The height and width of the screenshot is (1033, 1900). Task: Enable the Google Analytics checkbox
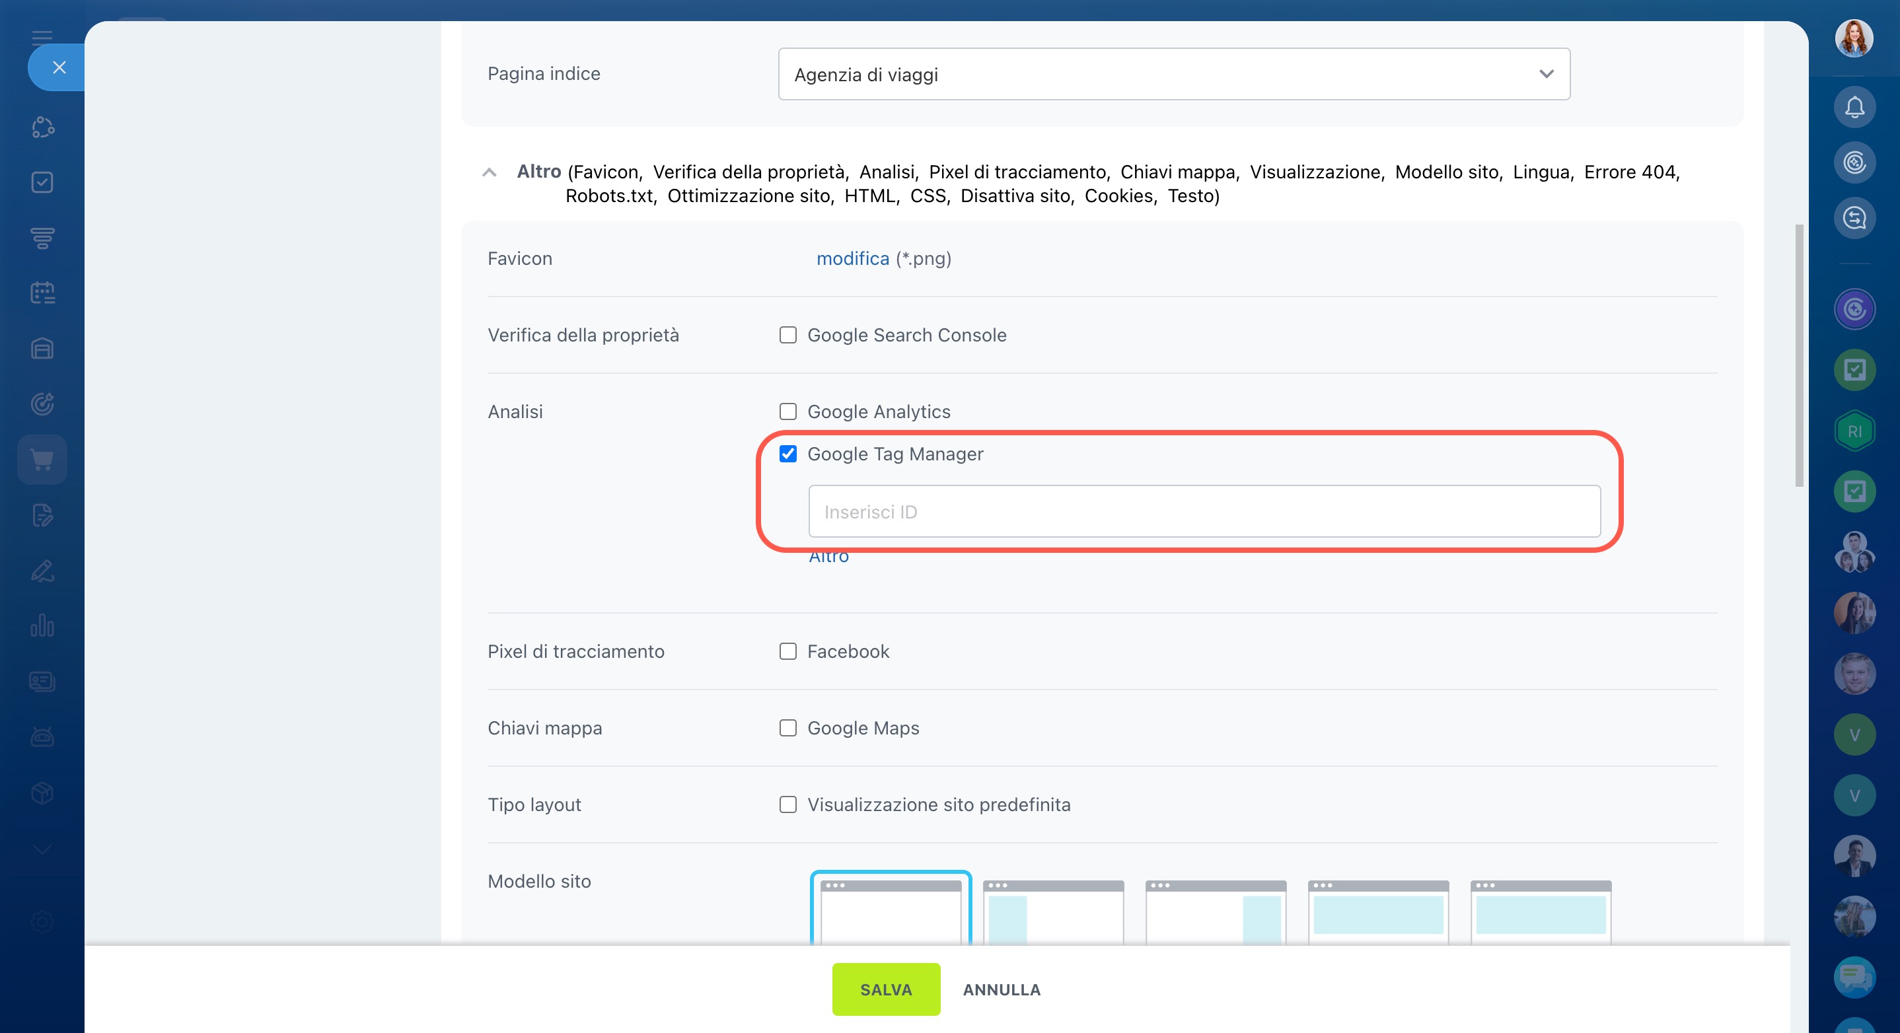(x=787, y=411)
